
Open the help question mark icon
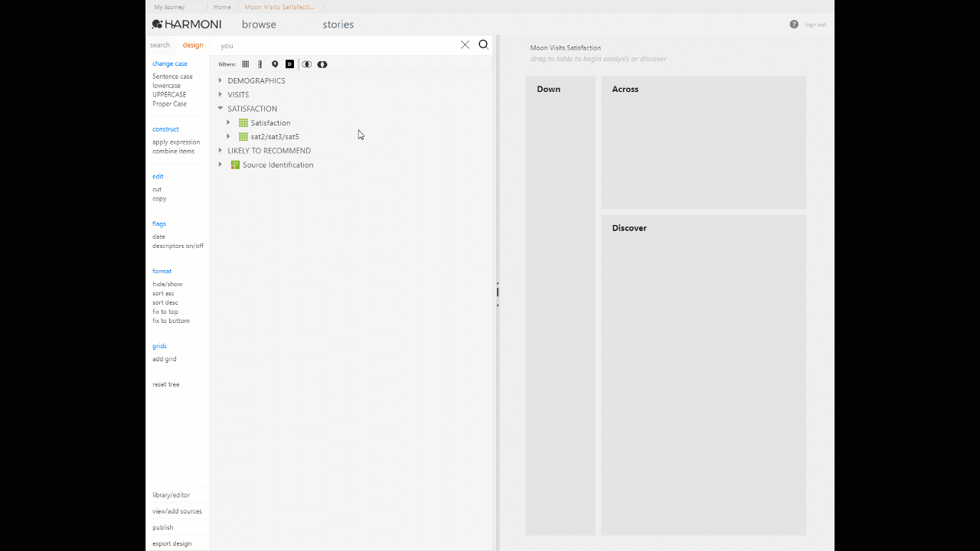click(x=794, y=24)
